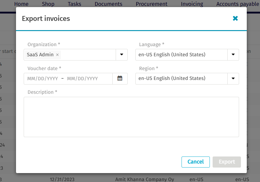Remove the SaaS Admin organization tag
The image size is (260, 182).
pos(57,55)
